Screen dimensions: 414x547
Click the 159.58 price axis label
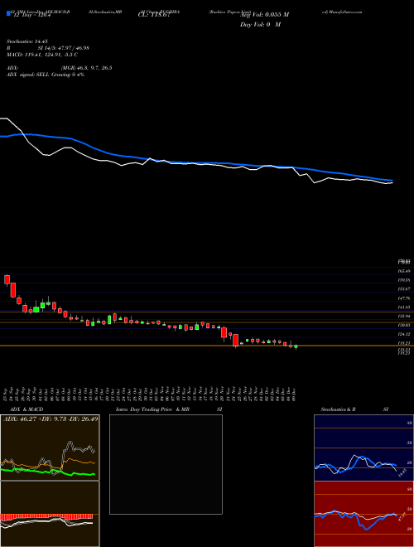405,280
